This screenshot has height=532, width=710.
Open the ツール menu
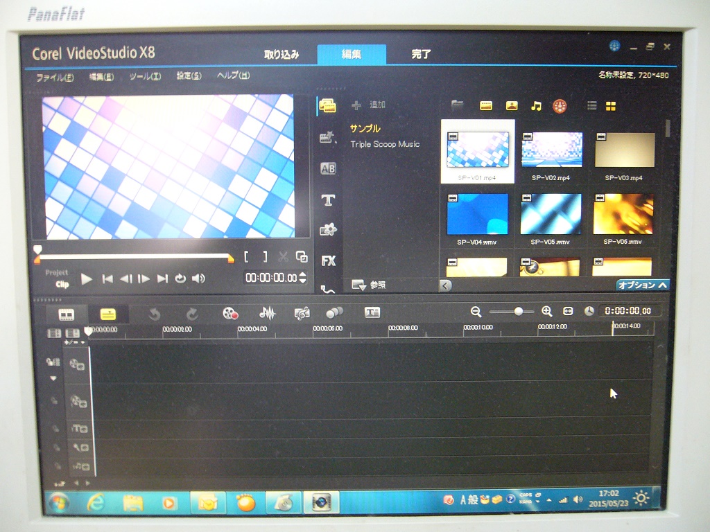(145, 76)
